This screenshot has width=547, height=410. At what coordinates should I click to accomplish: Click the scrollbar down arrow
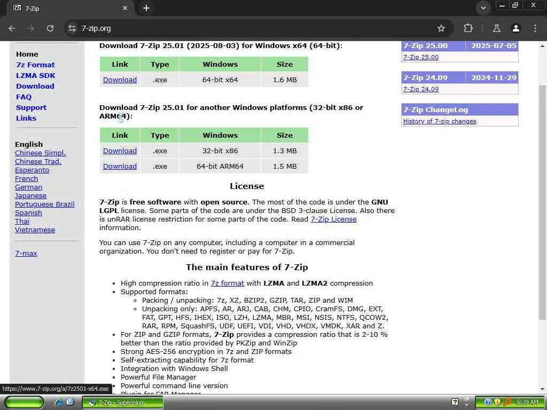542,389
